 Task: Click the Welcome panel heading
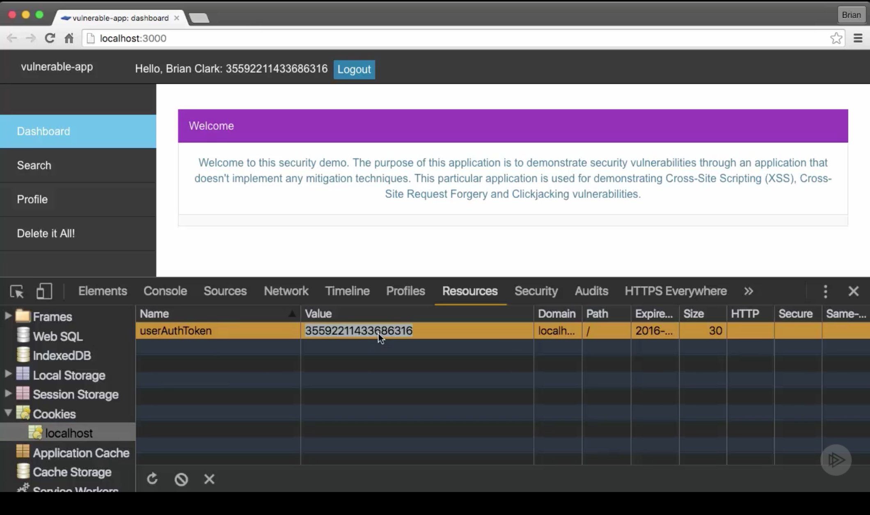(513, 126)
